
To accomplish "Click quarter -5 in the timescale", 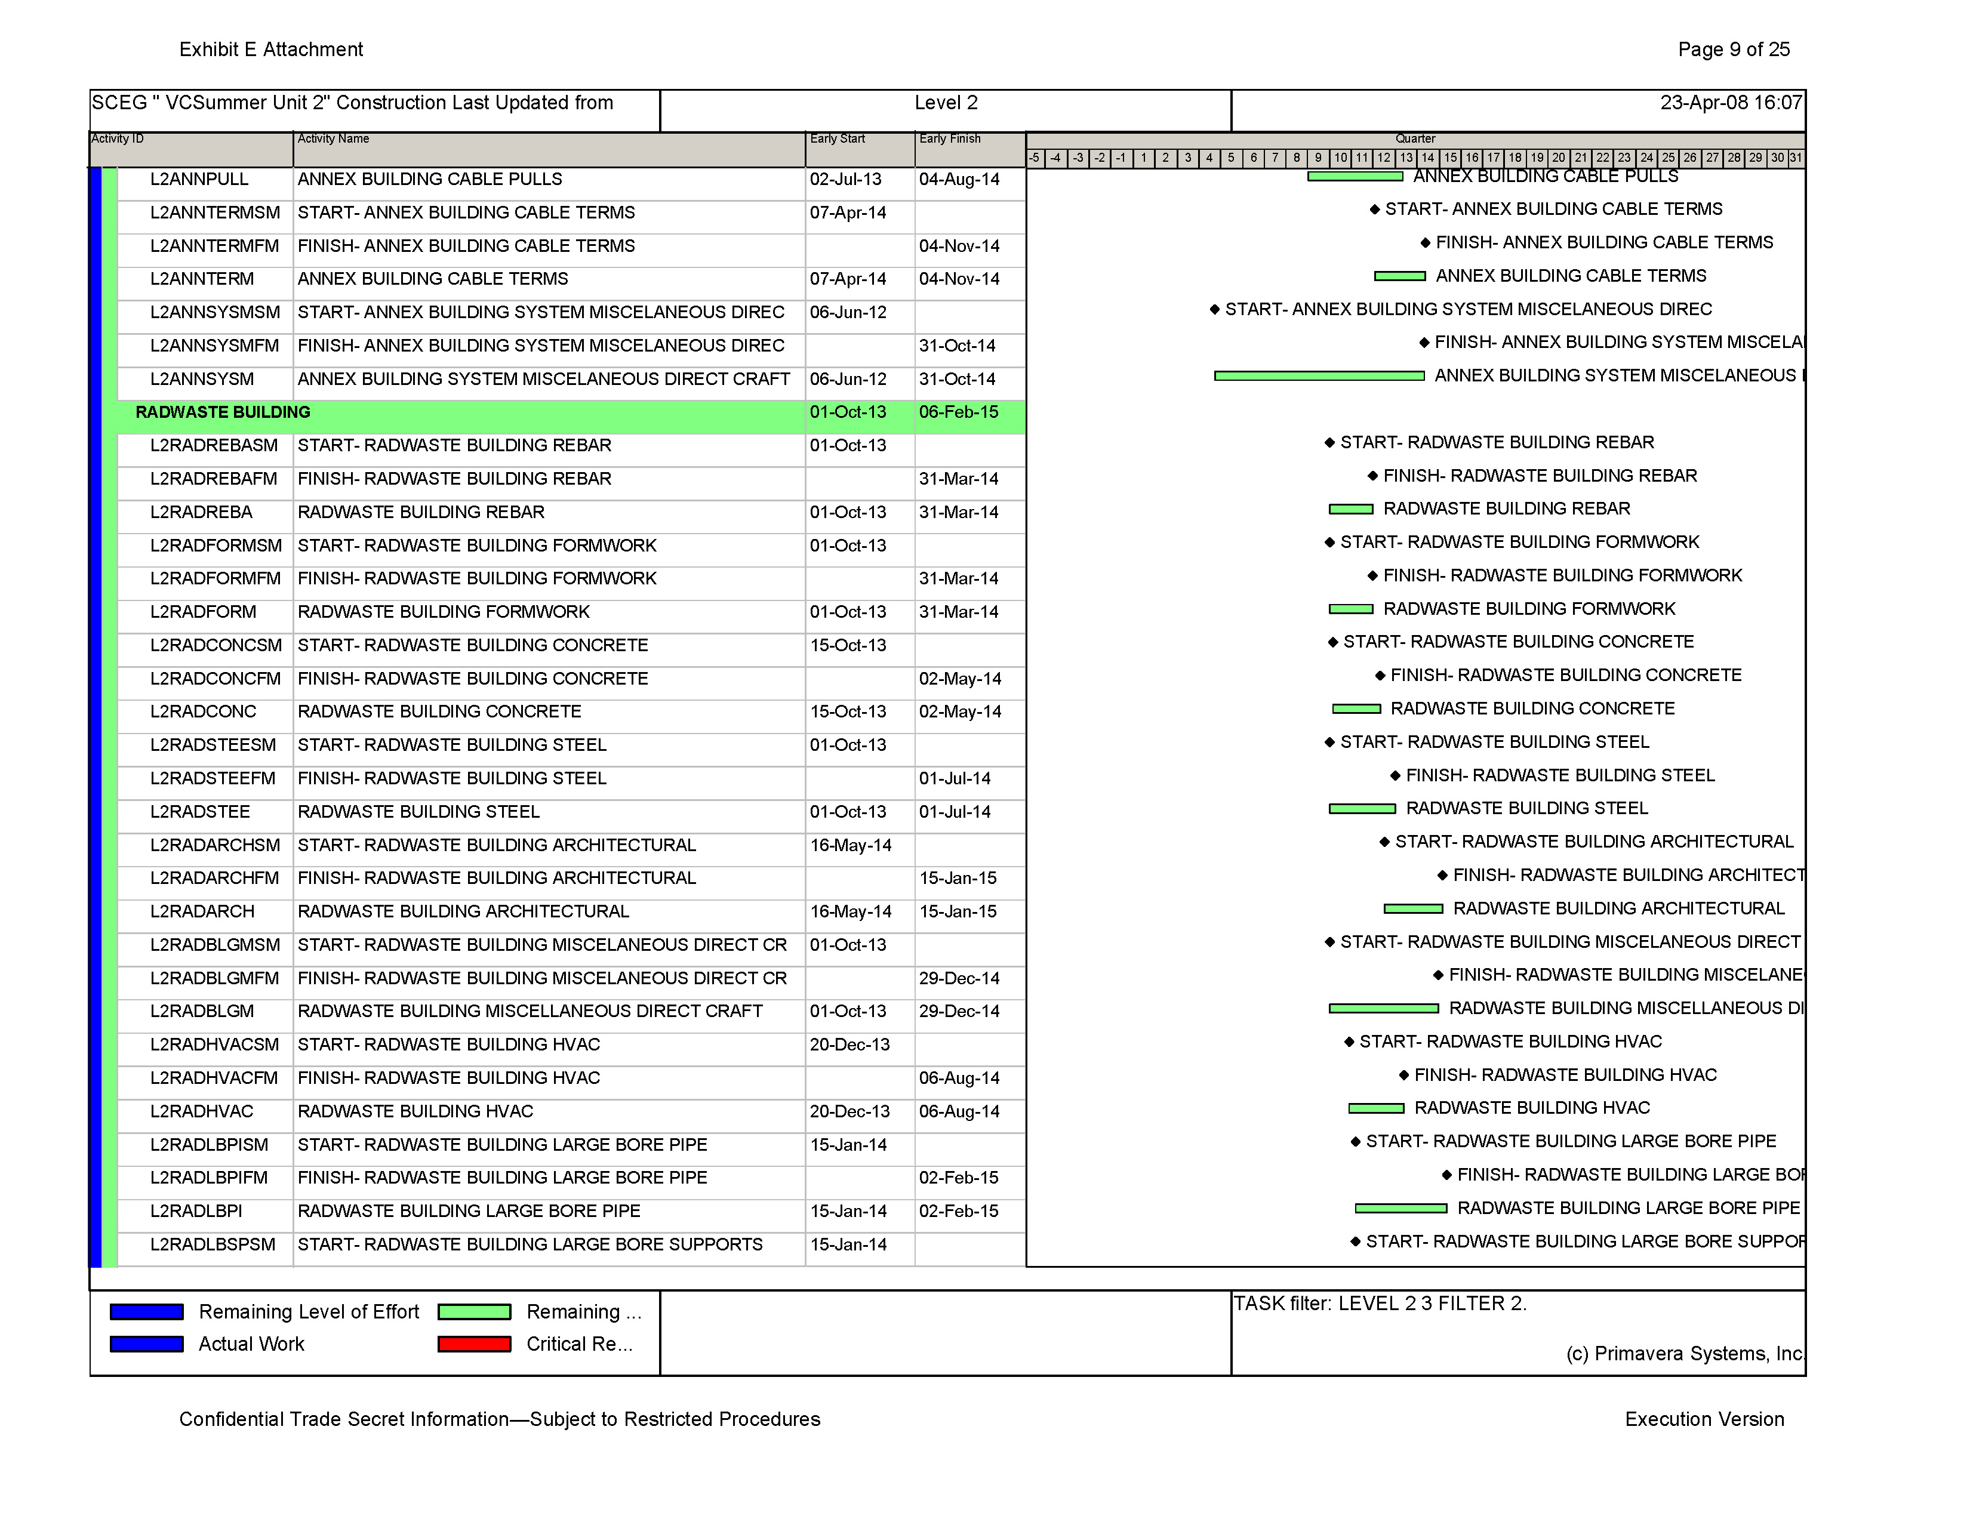I will (x=1035, y=159).
